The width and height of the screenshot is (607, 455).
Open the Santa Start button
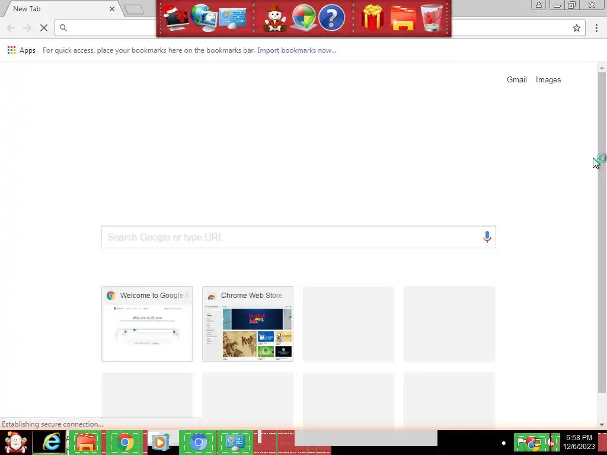click(15, 442)
